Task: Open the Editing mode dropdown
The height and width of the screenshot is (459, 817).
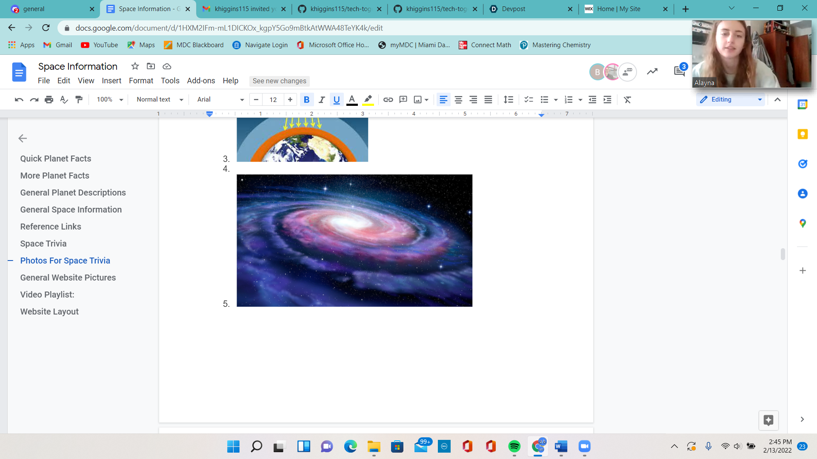Action: coord(731,99)
